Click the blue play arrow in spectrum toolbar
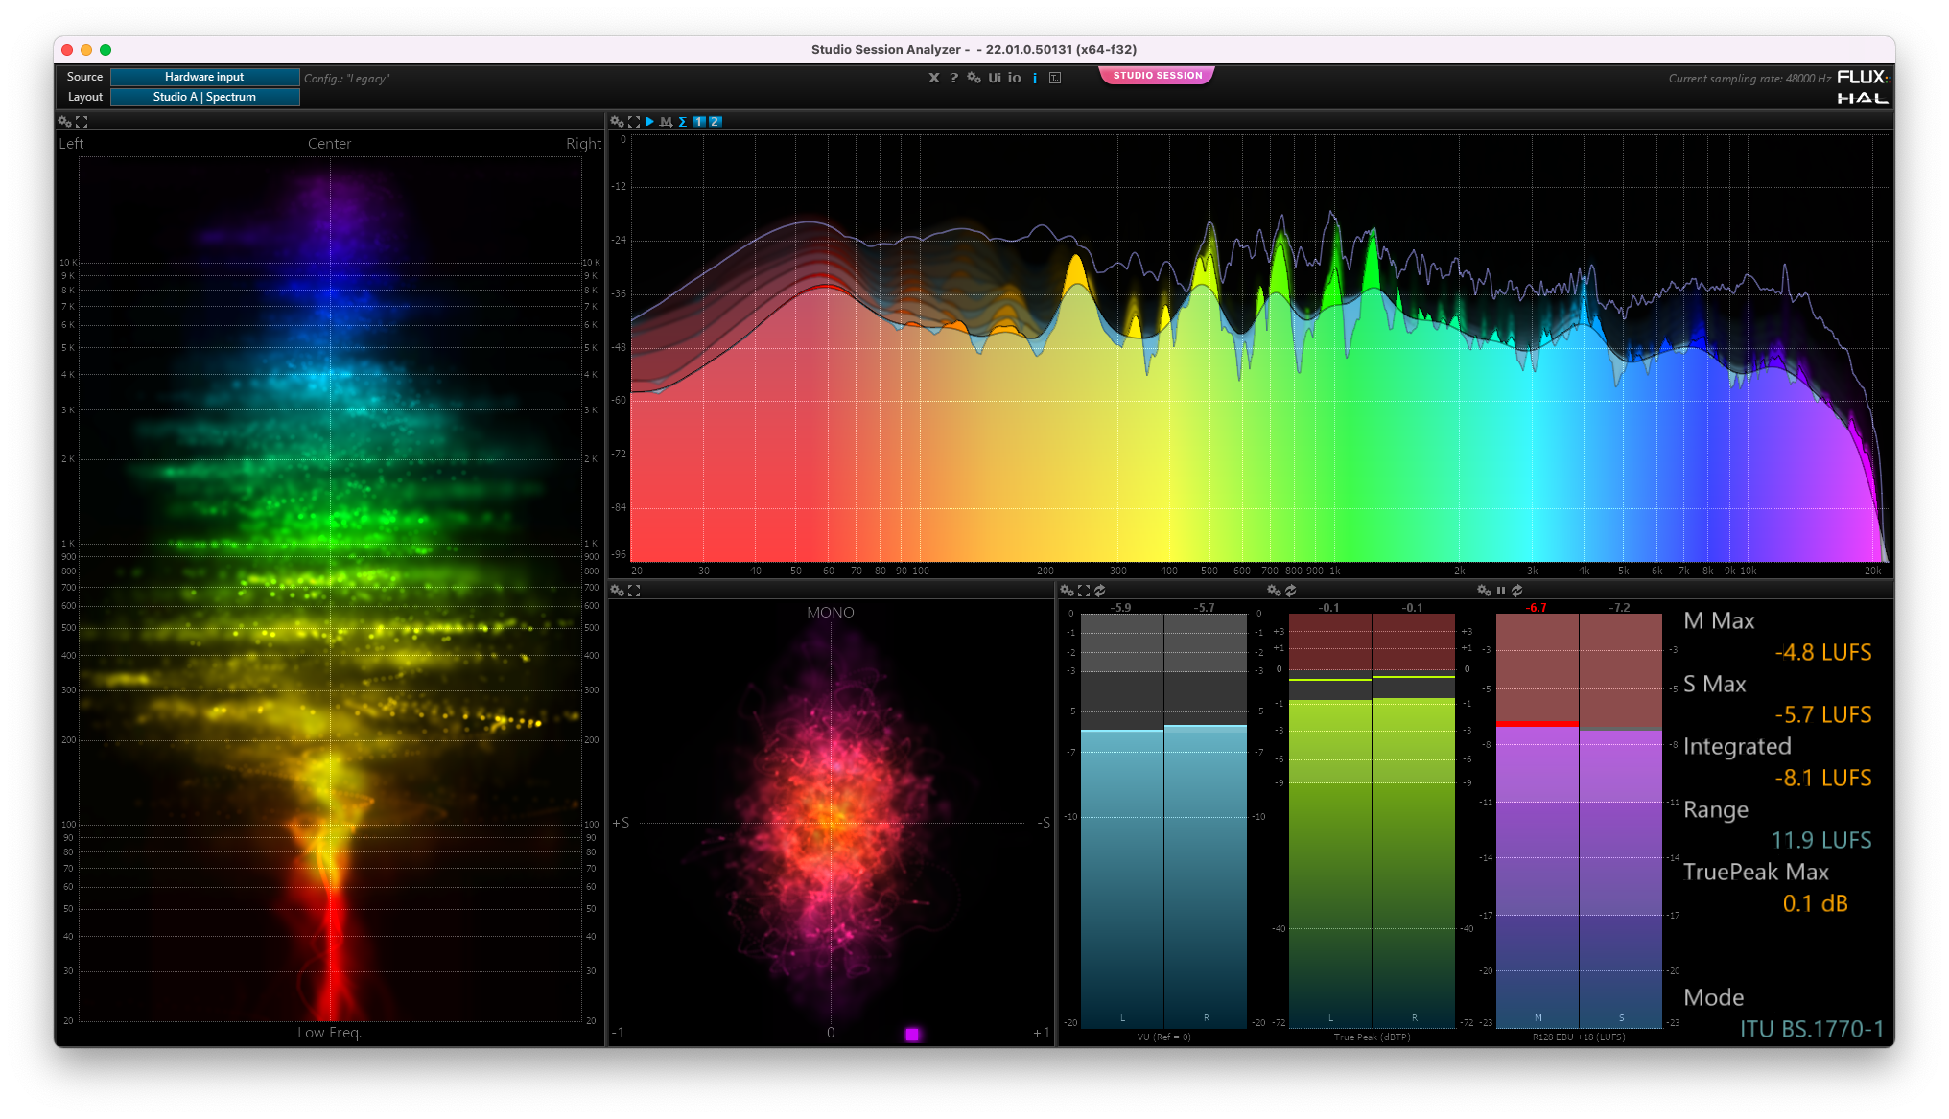This screenshot has height=1119, width=1949. [649, 122]
